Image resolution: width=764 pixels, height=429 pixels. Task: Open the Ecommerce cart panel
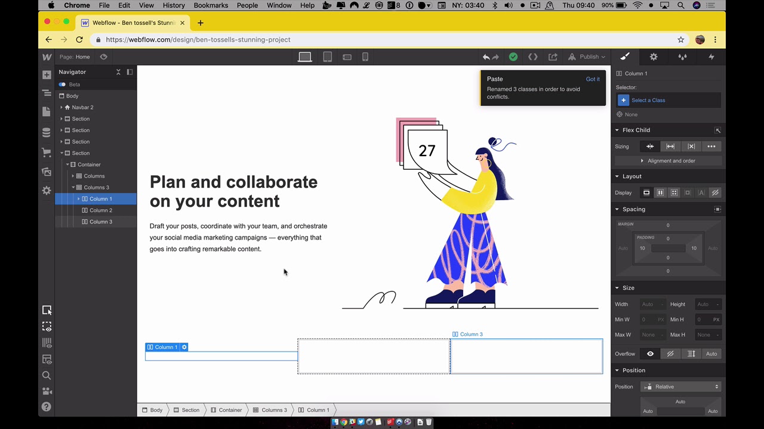click(x=47, y=153)
